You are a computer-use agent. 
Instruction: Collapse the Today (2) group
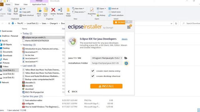tap(21, 33)
